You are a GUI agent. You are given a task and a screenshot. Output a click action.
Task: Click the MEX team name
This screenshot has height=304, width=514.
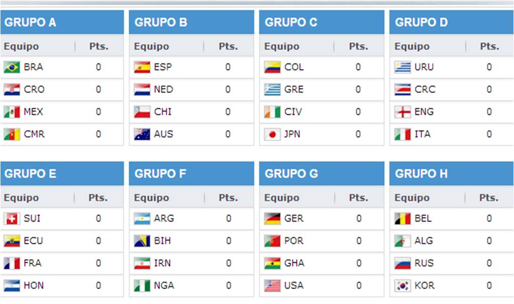point(33,112)
